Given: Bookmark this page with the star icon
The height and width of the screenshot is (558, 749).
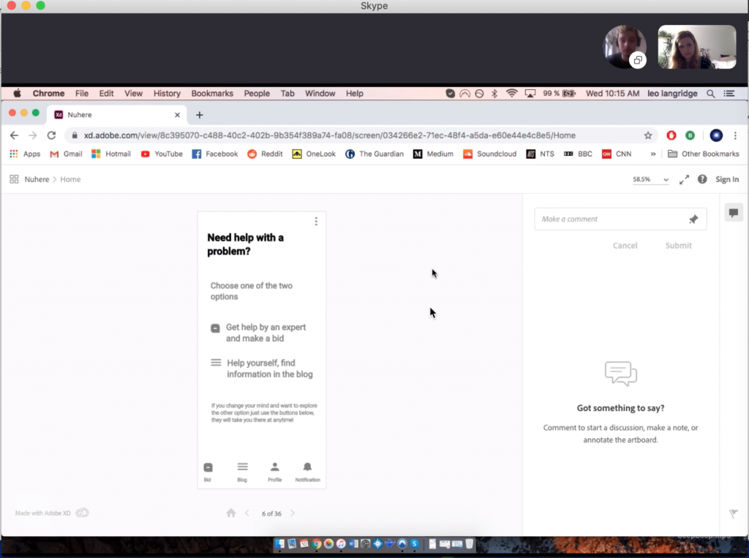Looking at the screenshot, I should click(x=647, y=135).
